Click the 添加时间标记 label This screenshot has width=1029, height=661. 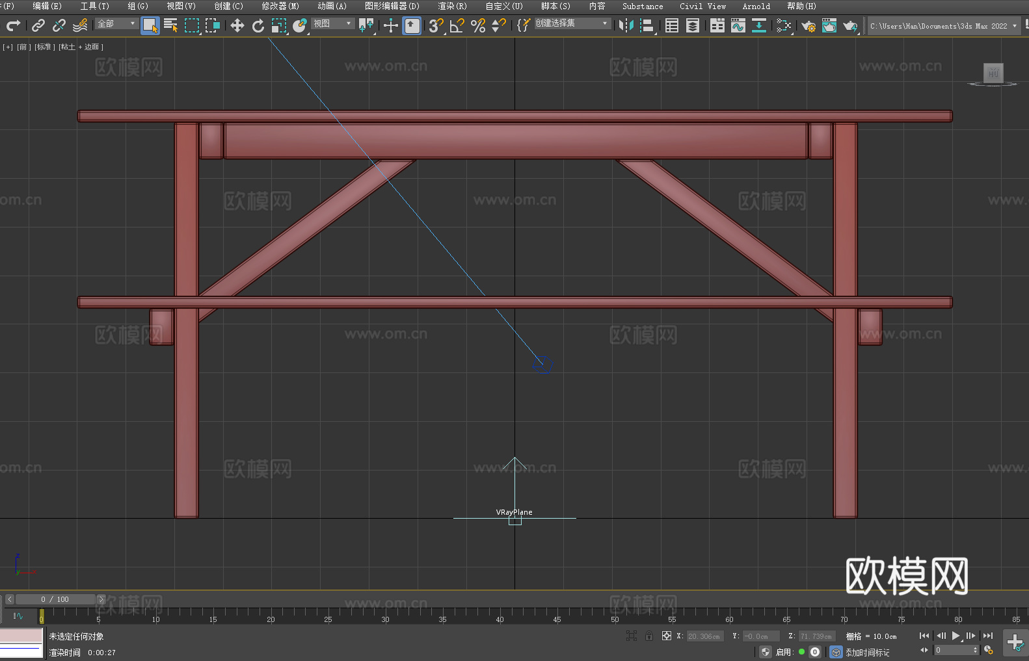pyautogui.click(x=867, y=653)
